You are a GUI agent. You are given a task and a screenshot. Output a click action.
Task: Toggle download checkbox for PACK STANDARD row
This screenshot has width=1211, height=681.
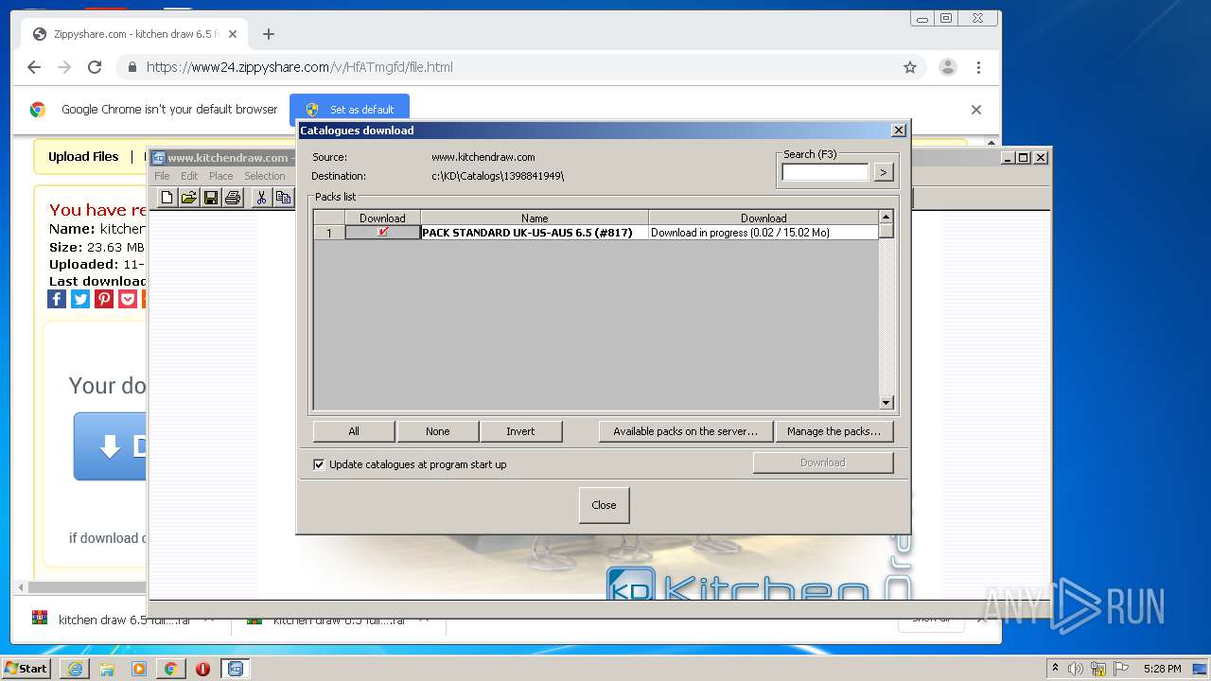pos(382,232)
